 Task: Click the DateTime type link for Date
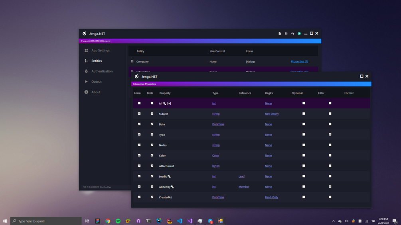(218, 124)
